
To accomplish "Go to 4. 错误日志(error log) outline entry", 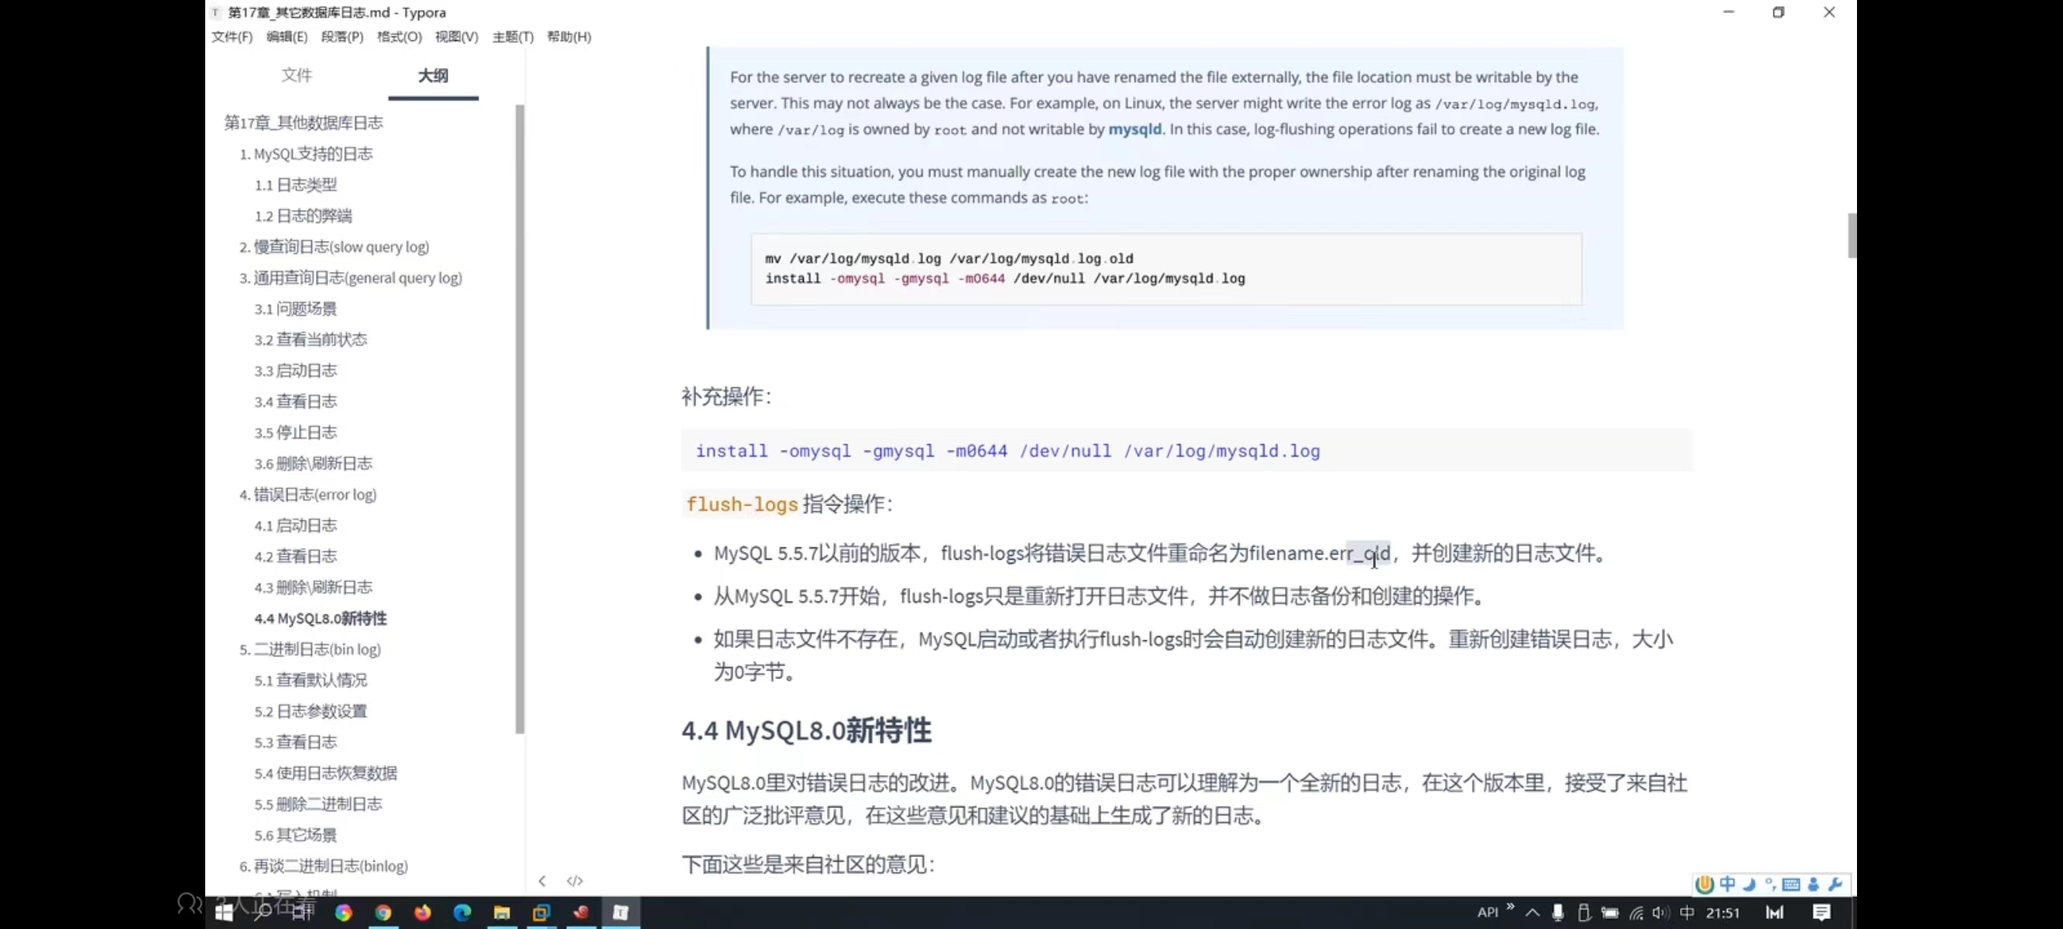I will 307,495.
